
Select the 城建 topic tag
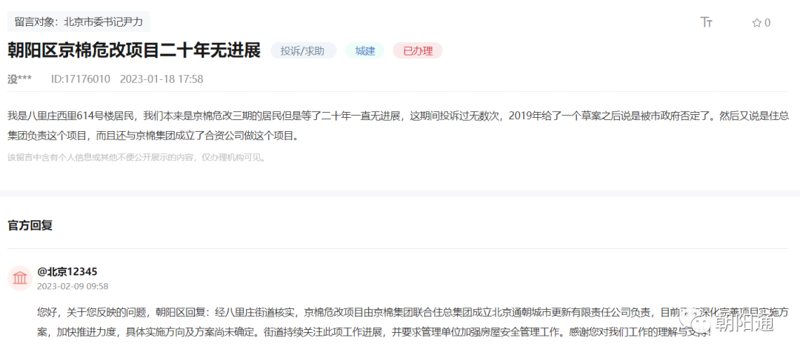(x=364, y=51)
